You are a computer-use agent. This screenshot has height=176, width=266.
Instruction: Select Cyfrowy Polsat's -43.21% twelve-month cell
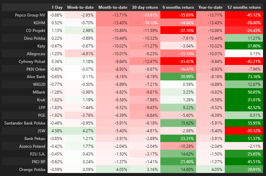[245, 62]
